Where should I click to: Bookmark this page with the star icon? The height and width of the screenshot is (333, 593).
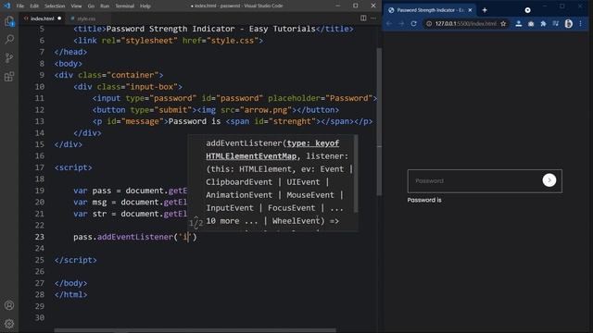coord(503,23)
